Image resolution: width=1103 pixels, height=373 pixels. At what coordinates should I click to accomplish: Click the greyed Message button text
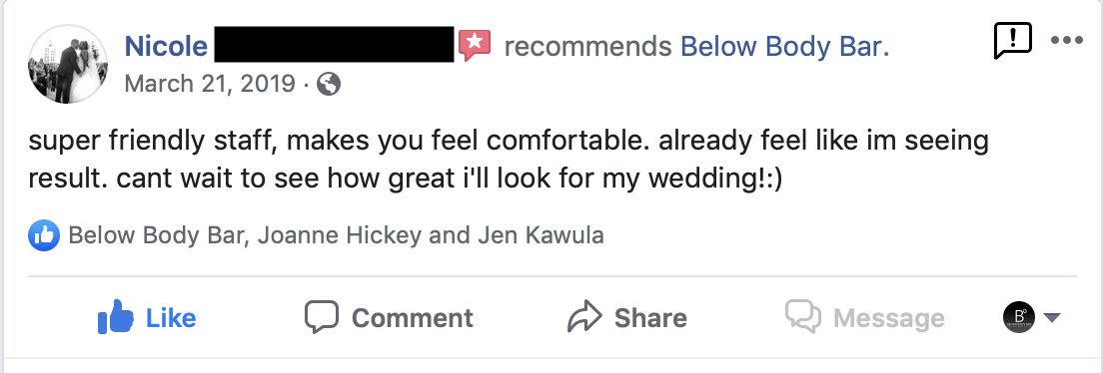coord(889,319)
